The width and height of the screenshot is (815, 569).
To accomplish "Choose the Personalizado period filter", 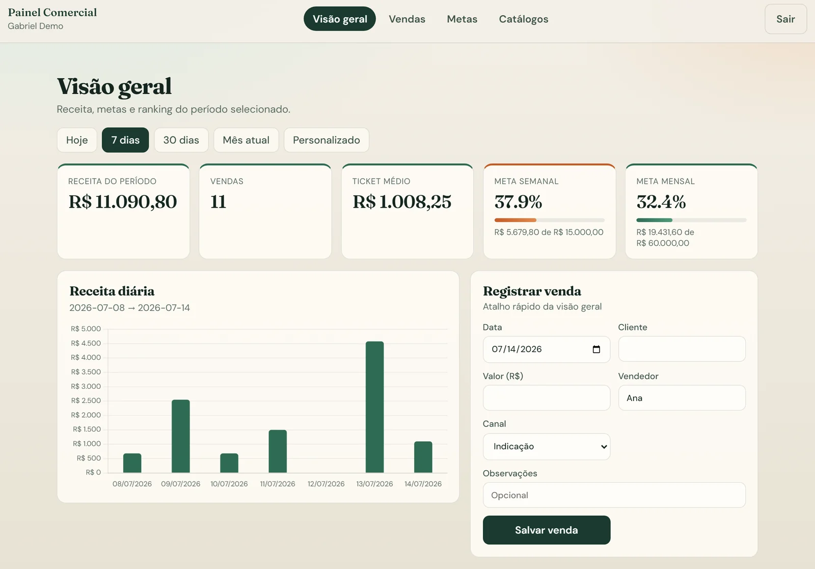I will pyautogui.click(x=327, y=140).
